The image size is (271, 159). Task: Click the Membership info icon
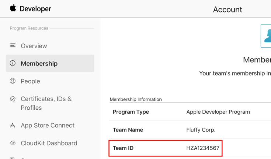click(x=13, y=63)
